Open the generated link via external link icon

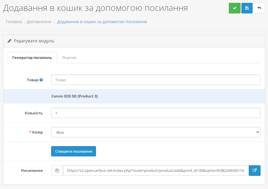(x=255, y=170)
